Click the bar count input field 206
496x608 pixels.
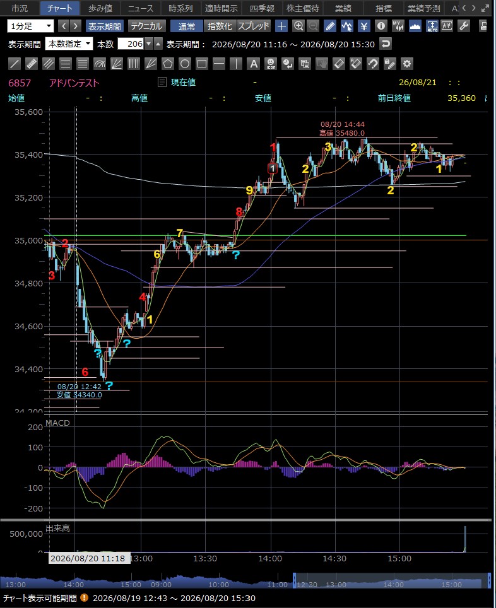coord(131,44)
